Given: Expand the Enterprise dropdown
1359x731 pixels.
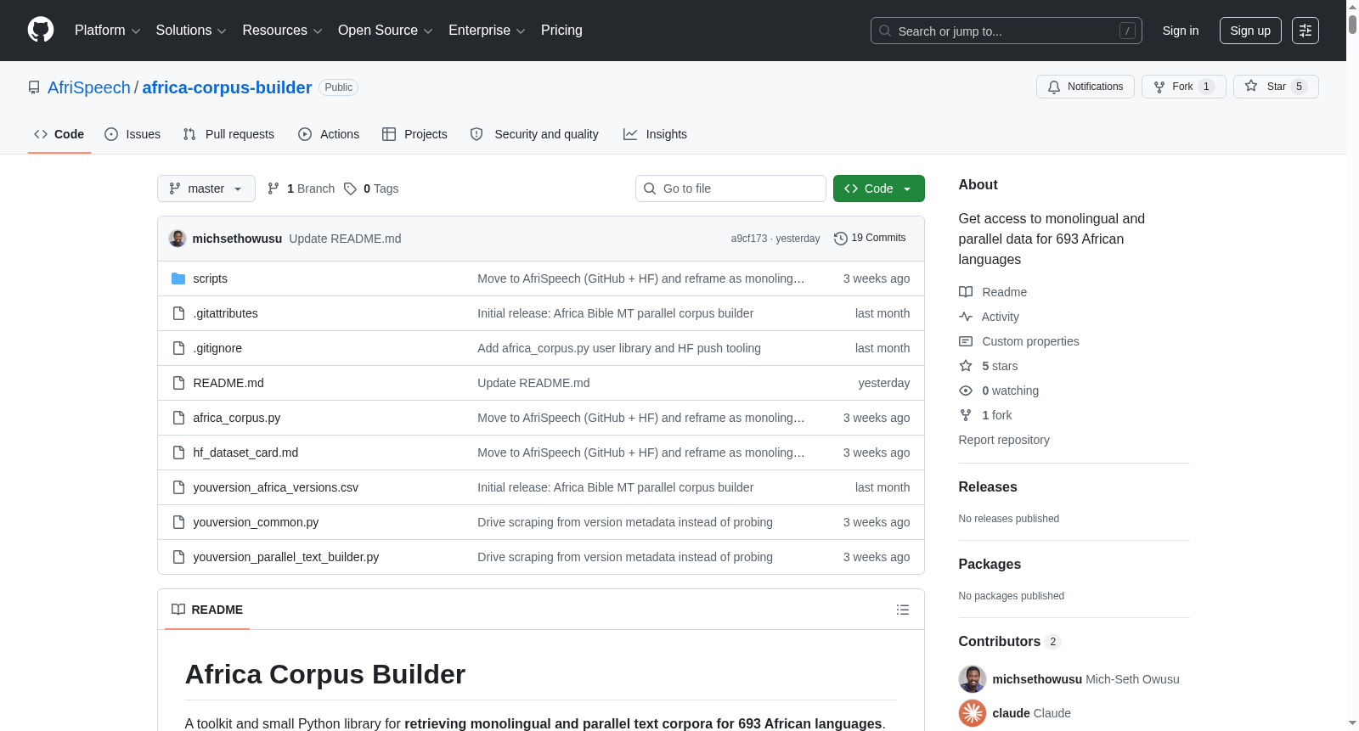Looking at the screenshot, I should (487, 31).
